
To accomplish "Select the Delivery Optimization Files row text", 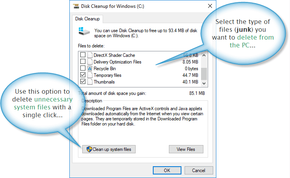I will tap(118, 62).
